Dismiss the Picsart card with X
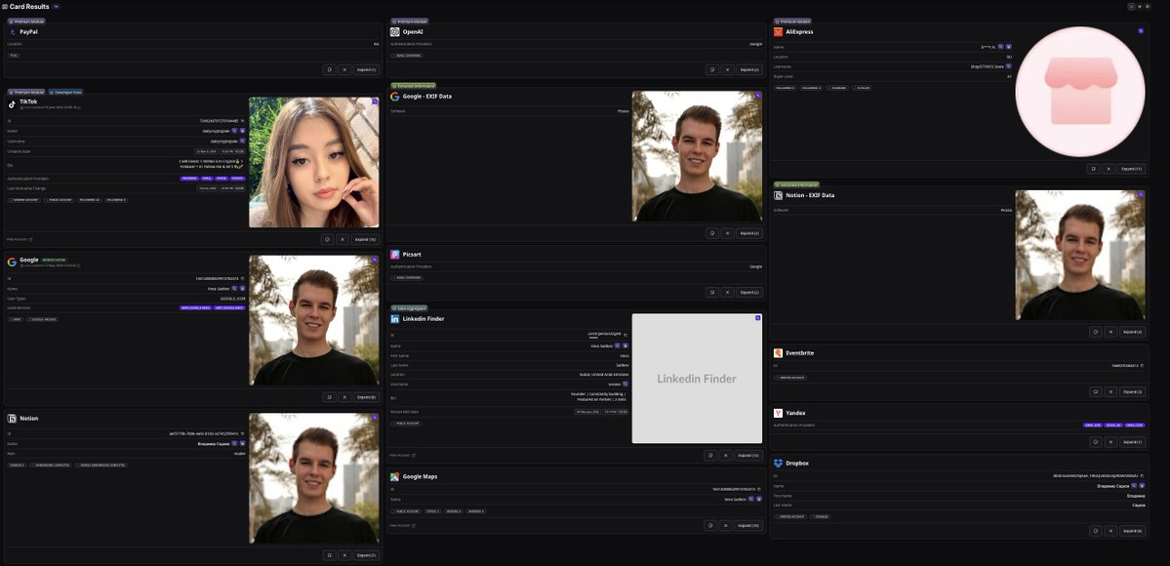This screenshot has width=1170, height=566. click(x=728, y=292)
